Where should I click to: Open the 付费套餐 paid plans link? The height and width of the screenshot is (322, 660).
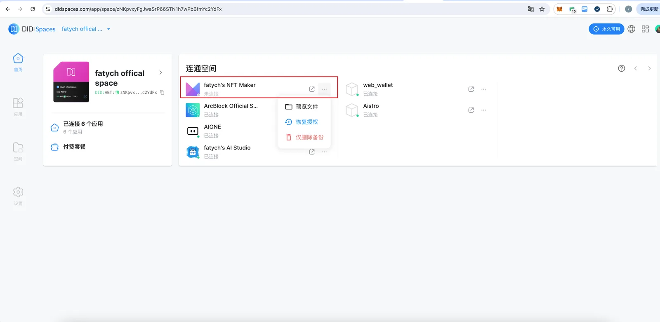click(74, 147)
